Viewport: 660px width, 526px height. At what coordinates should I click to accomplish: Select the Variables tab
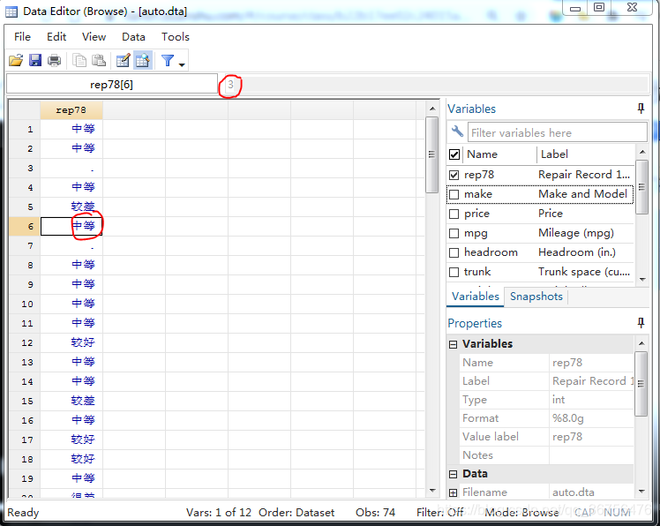(476, 297)
